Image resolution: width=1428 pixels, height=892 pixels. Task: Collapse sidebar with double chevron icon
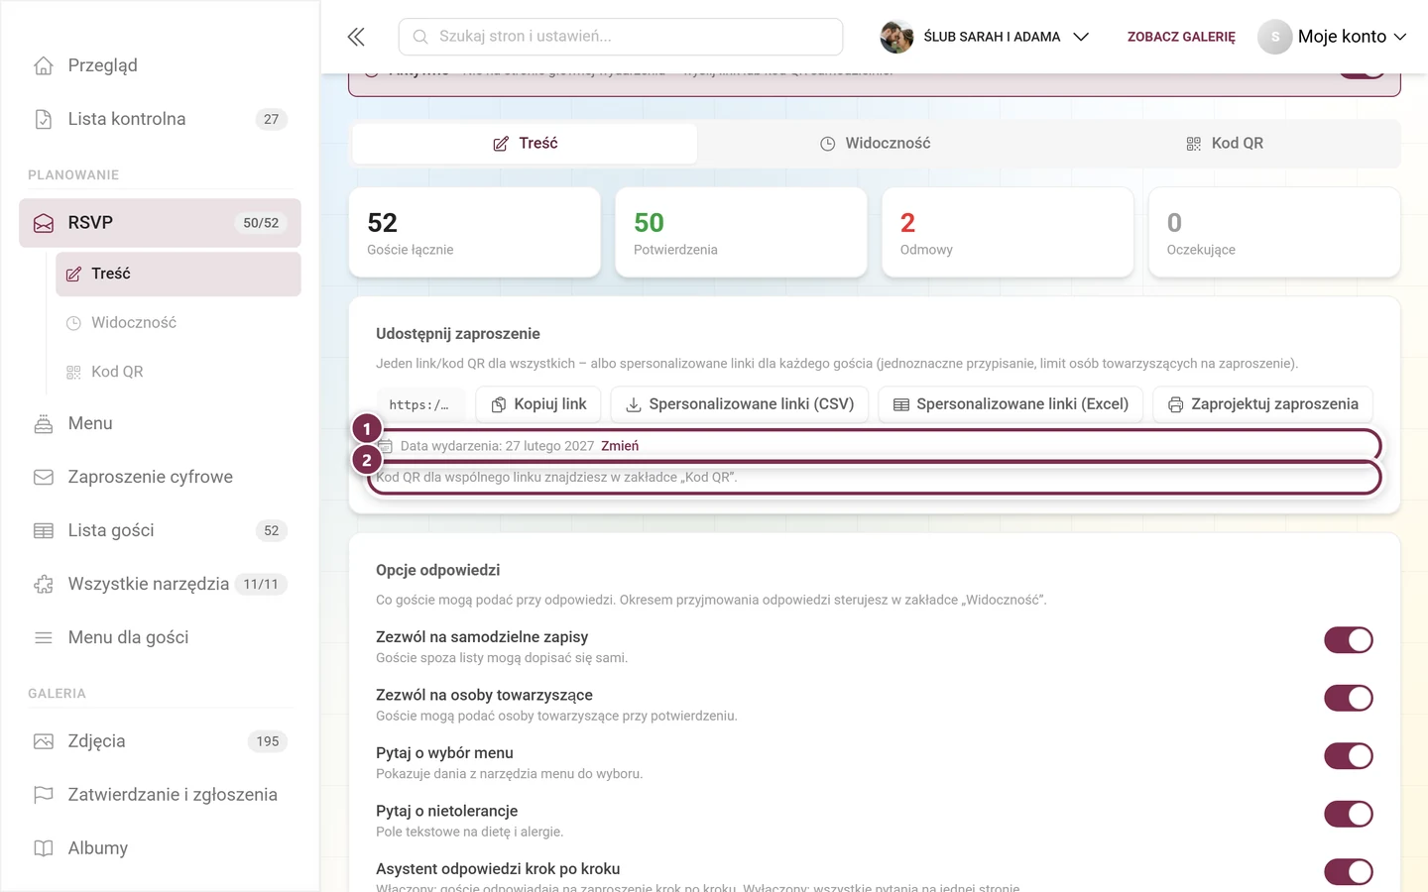pos(356,37)
